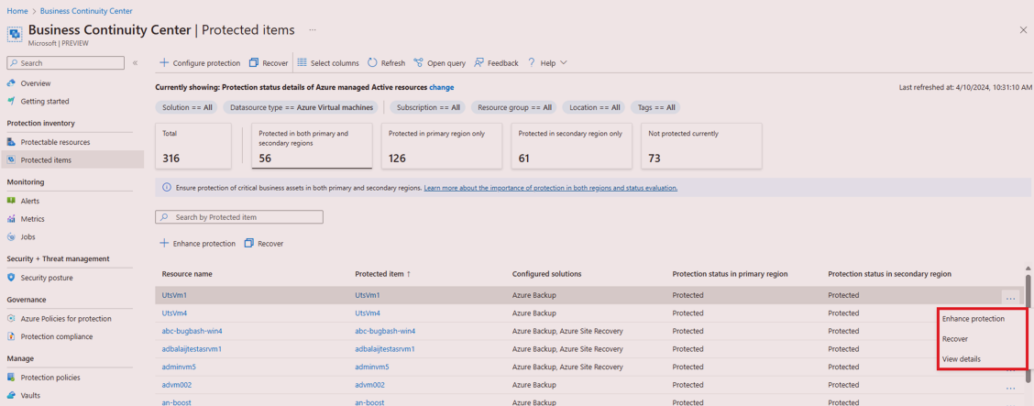The height and width of the screenshot is (406, 1034).
Task: Click the Refresh toolbar icon
Action: coord(372,63)
